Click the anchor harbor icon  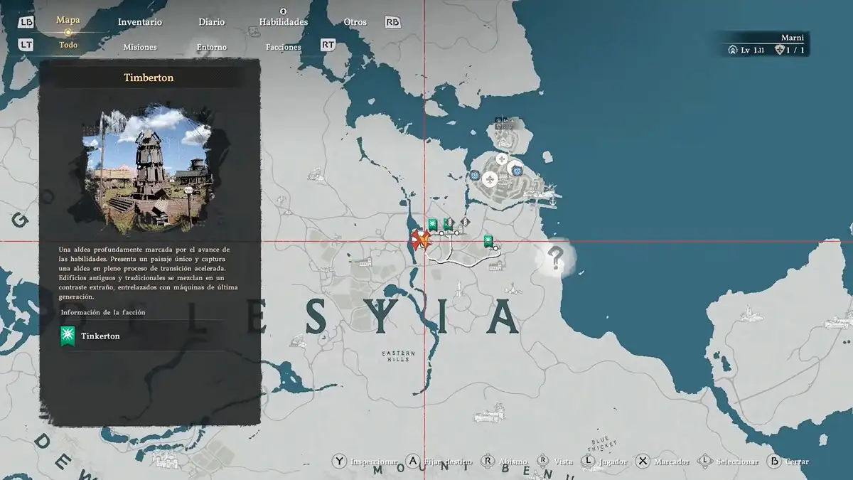(x=553, y=201)
